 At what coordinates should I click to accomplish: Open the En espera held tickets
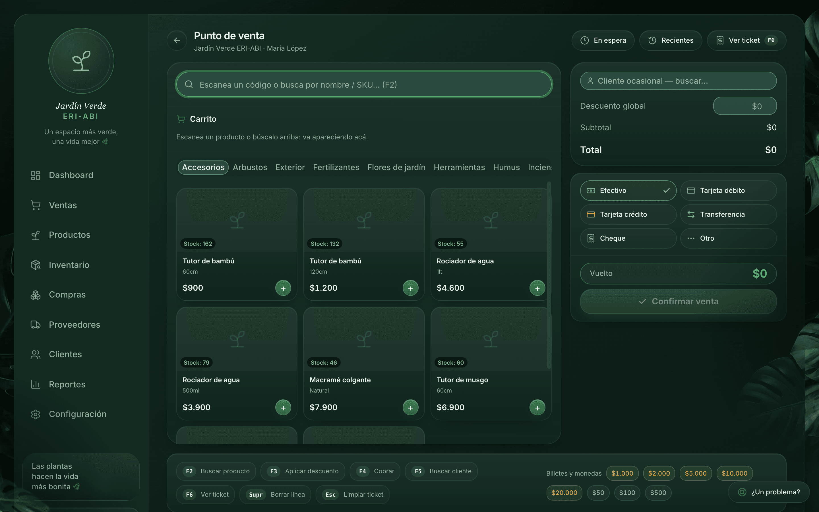pos(603,40)
